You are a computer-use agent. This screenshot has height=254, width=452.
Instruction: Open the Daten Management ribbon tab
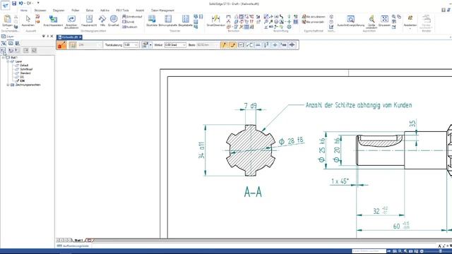coord(162,11)
